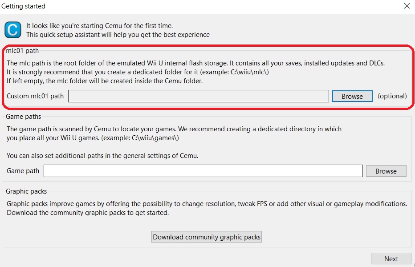Click the Getting started title bar text

tap(23, 6)
